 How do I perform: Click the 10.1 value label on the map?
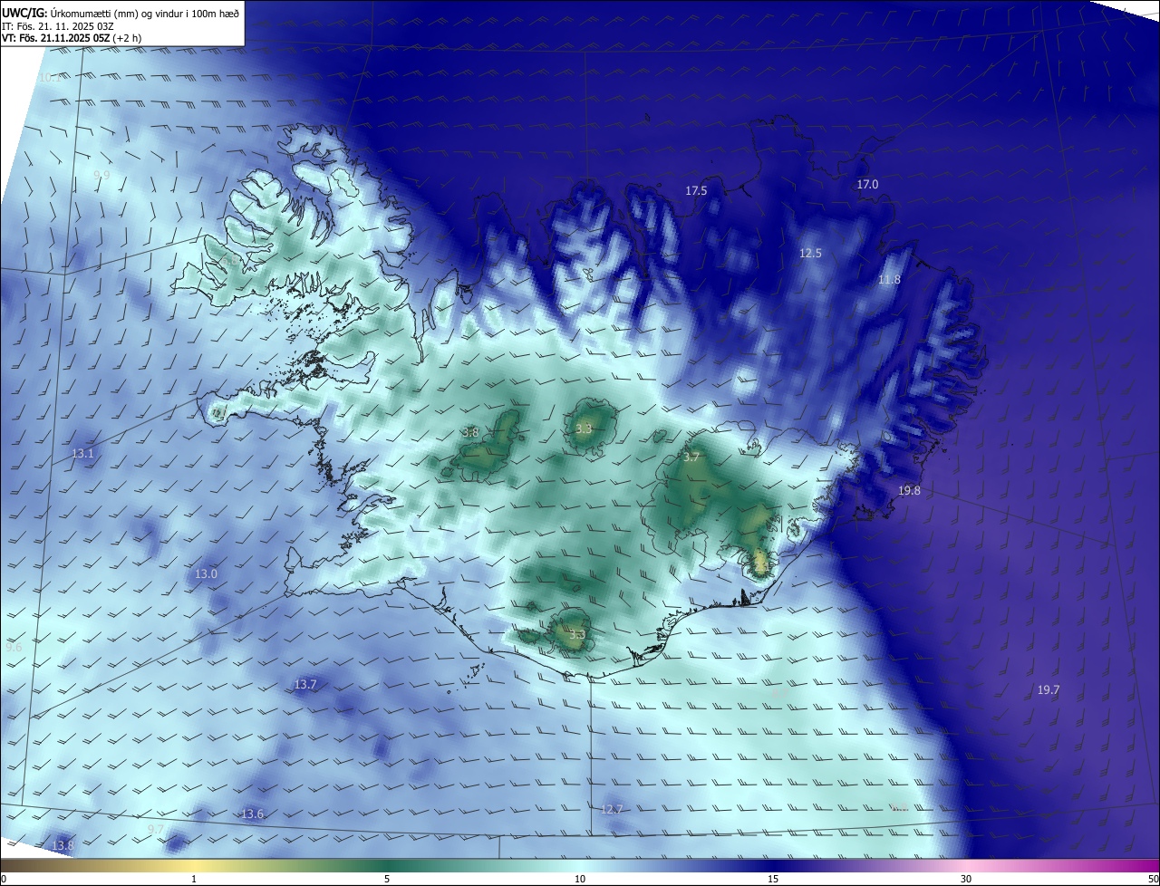coord(50,78)
